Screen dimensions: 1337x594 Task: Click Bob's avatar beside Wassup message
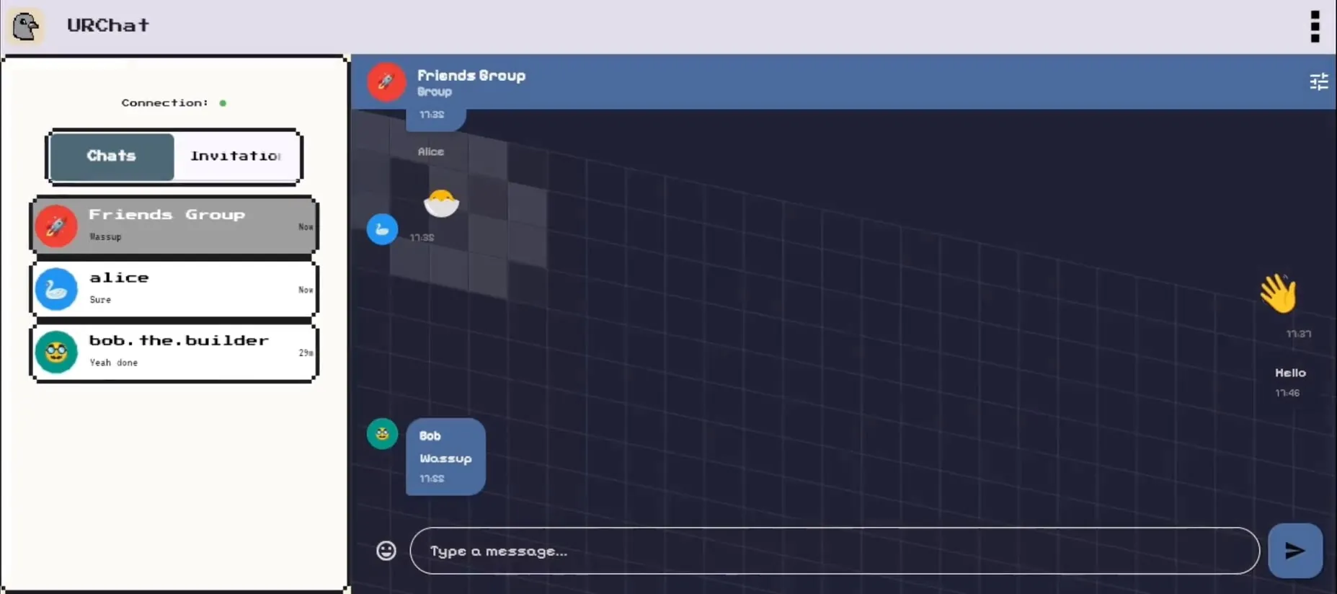pos(382,434)
